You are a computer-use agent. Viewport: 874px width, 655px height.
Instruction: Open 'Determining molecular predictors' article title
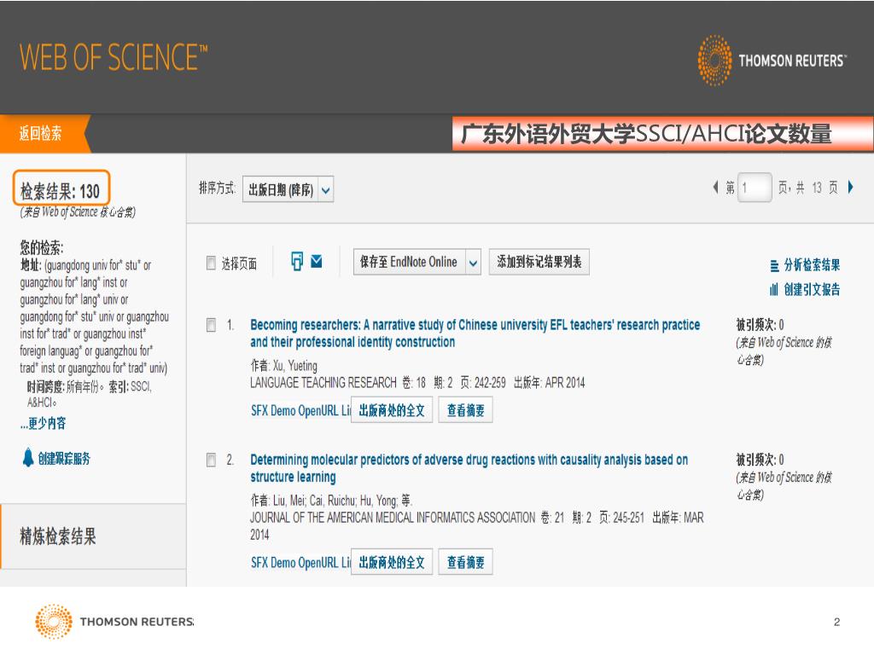[469, 468]
